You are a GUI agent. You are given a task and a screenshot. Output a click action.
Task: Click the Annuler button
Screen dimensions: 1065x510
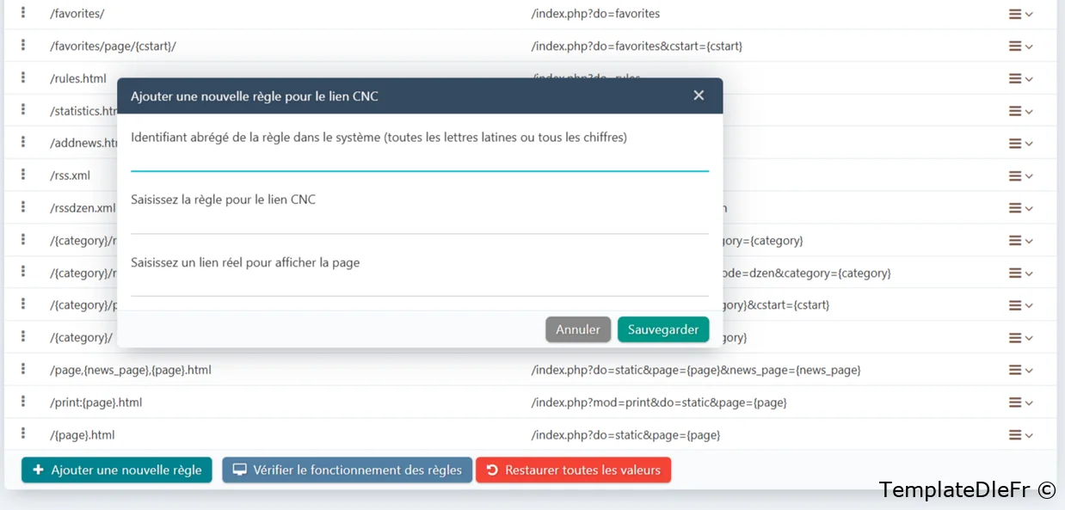pyautogui.click(x=578, y=329)
